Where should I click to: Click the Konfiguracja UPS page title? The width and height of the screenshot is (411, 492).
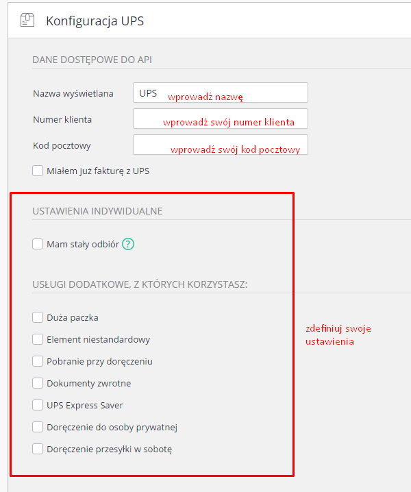tap(95, 21)
